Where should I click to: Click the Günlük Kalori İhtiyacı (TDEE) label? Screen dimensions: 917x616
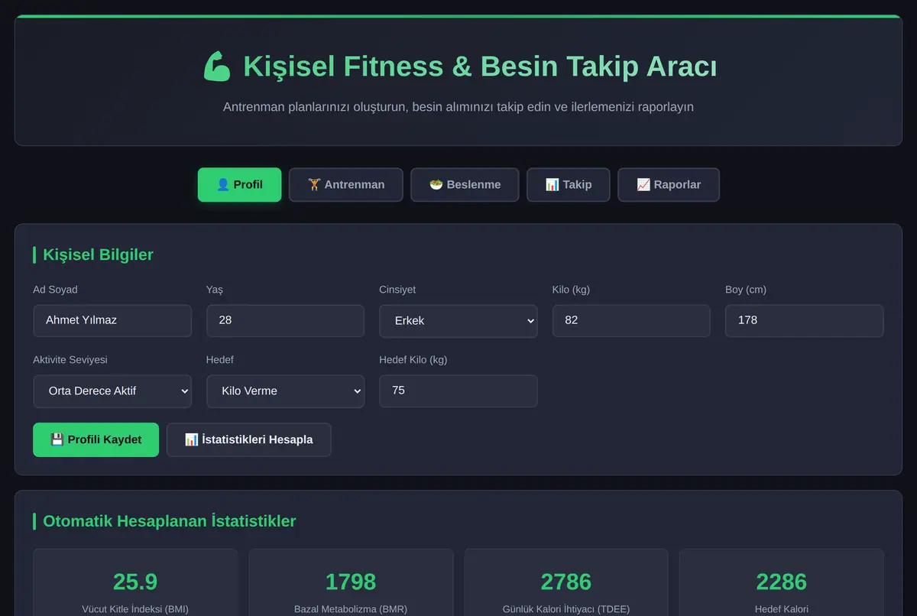566,609
